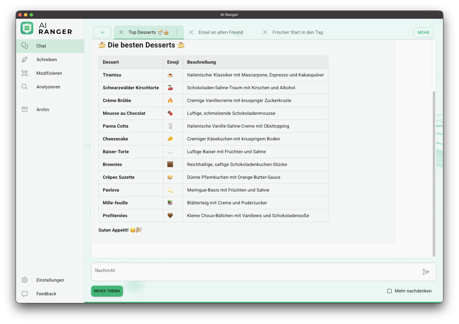
Task: Click the Tiramisu dessert cell
Action: [x=131, y=75]
